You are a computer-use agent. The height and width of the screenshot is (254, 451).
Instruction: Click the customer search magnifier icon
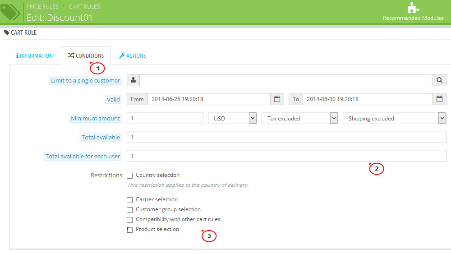439,80
